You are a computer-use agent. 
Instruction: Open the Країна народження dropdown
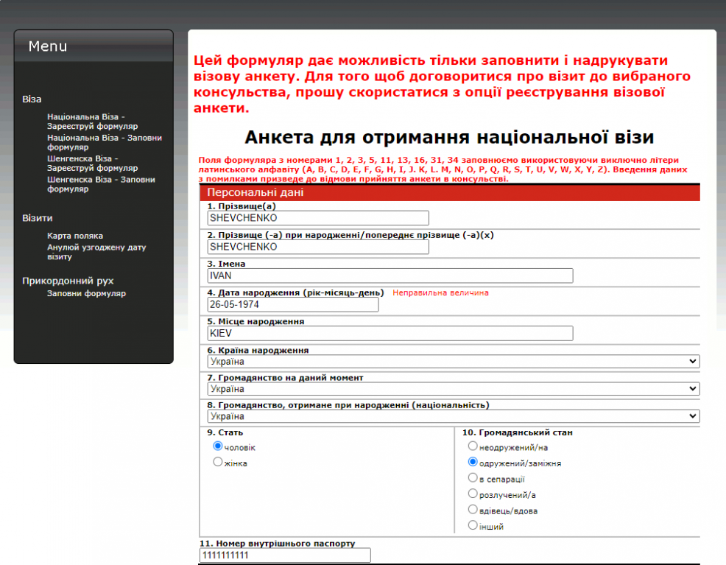pos(454,361)
